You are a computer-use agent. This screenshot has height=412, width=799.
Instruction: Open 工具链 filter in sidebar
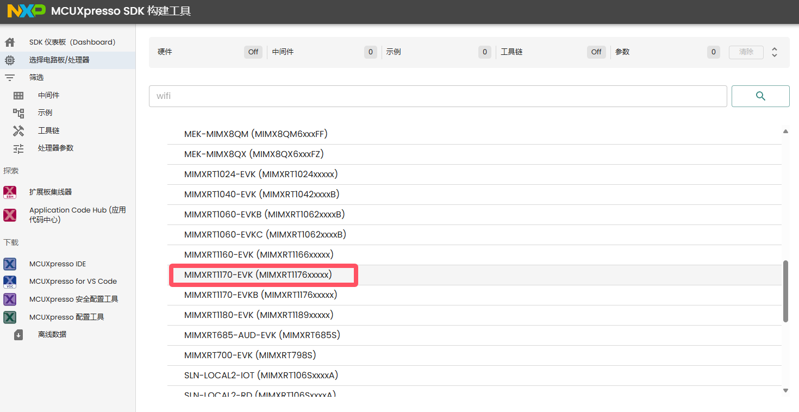coord(48,131)
